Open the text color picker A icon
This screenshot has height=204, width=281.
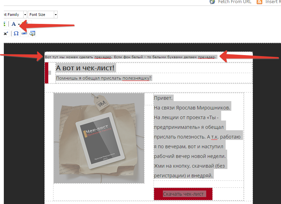pos(14,24)
